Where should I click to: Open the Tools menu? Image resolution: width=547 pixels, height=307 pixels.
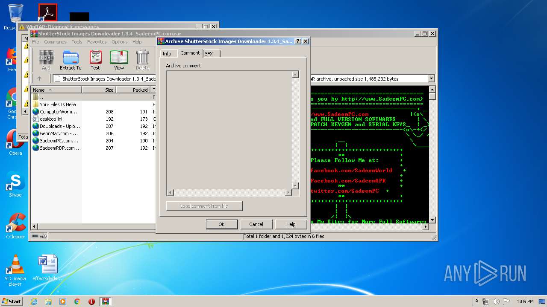pos(77,42)
